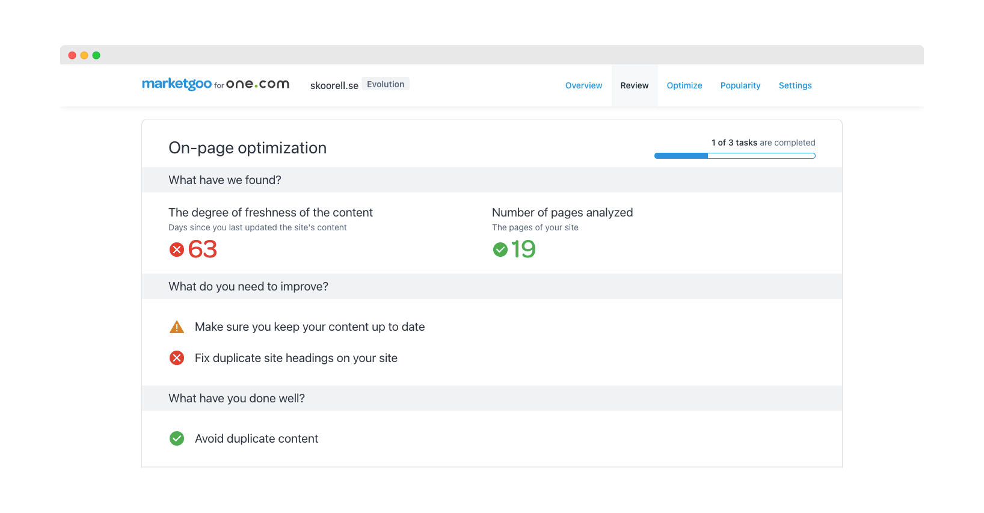984x513 pixels.
Task: Select the Review tab
Action: 635,85
